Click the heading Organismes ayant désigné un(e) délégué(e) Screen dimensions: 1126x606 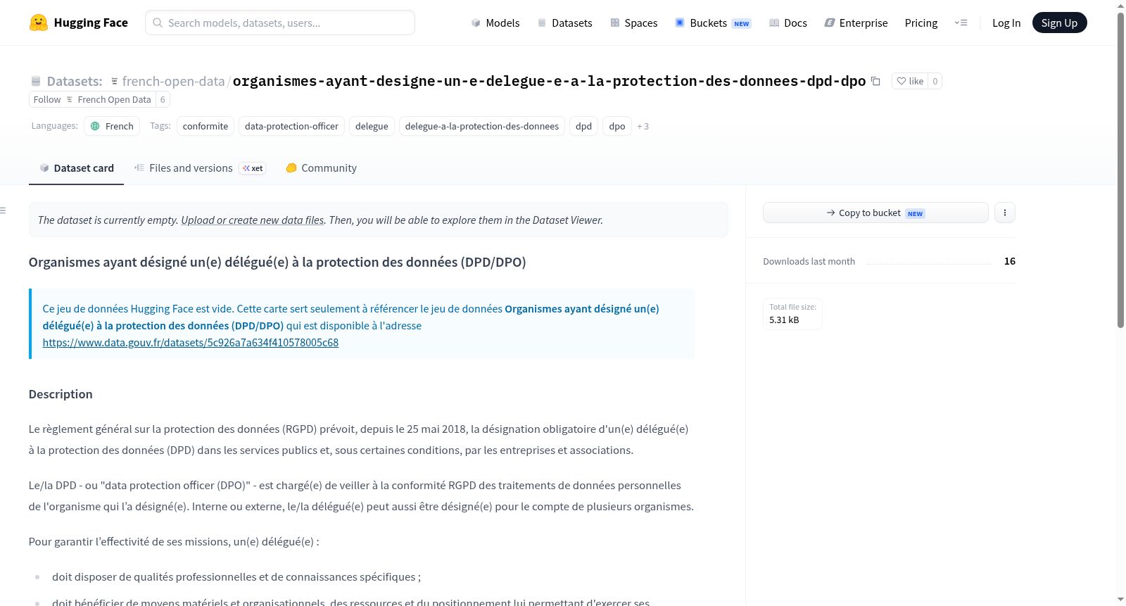(277, 263)
